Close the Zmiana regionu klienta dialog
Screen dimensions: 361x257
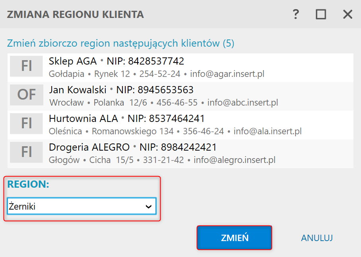347,14
